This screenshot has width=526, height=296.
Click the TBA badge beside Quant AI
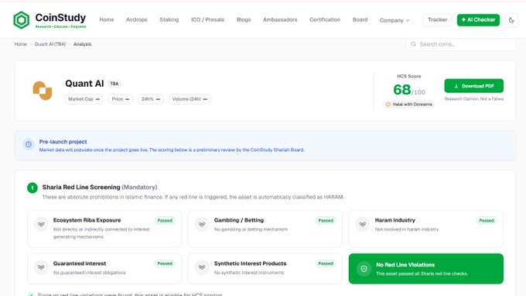pyautogui.click(x=114, y=84)
